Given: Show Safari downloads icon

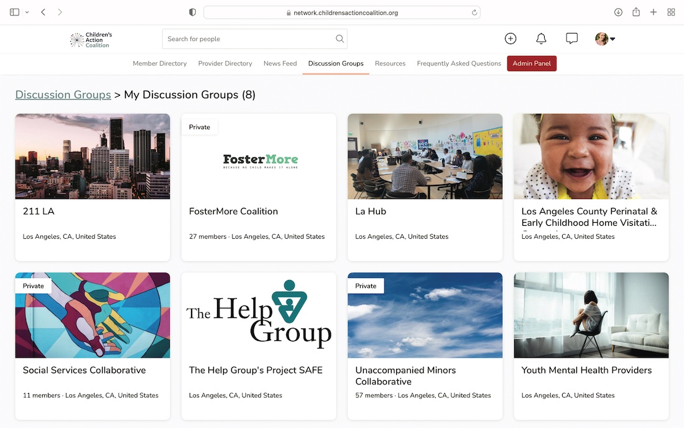Looking at the screenshot, I should pyautogui.click(x=618, y=12).
